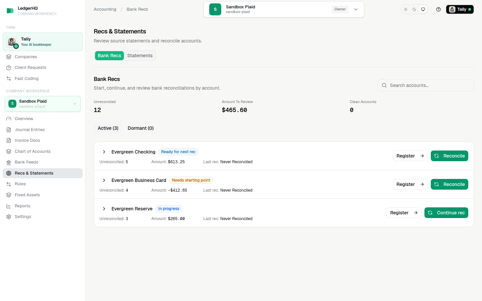Expand the Evergreen Reserve row
The width and height of the screenshot is (482, 301).
coord(104,209)
